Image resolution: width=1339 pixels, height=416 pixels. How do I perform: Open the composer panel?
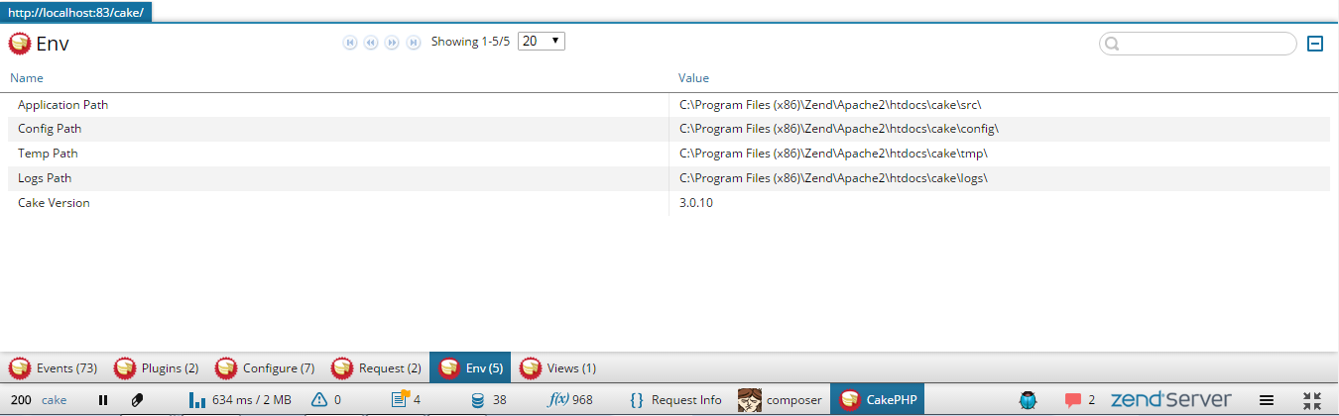coord(781,400)
